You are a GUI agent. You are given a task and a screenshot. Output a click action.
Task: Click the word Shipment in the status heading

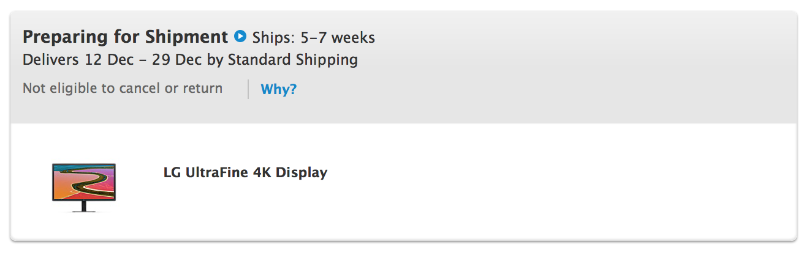tap(186, 37)
